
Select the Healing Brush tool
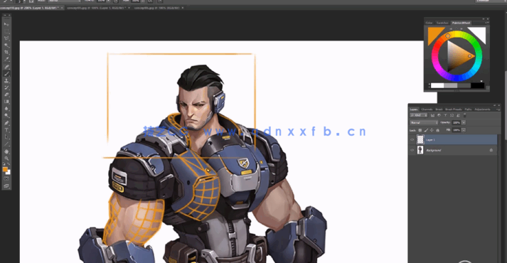6,67
